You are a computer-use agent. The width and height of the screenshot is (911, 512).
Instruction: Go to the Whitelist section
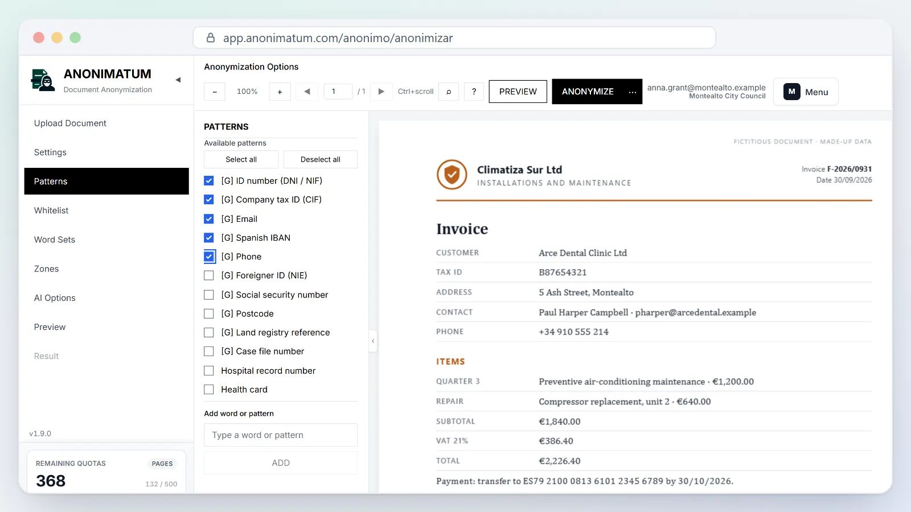pos(106,210)
